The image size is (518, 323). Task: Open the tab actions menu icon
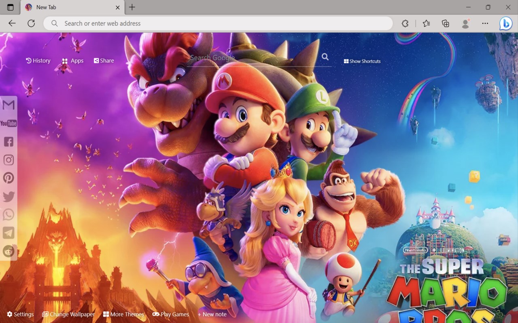[10, 7]
